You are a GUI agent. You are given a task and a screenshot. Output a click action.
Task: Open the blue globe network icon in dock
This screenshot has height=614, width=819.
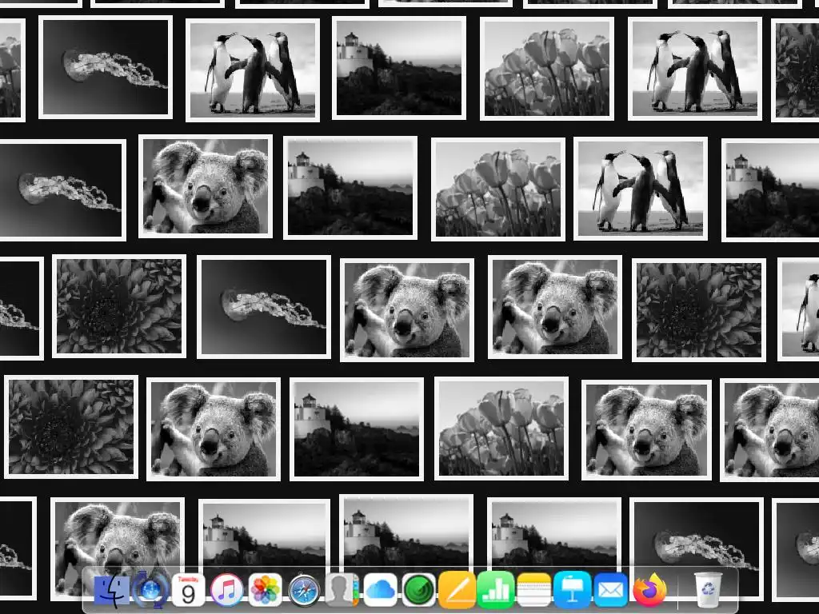pos(150,591)
